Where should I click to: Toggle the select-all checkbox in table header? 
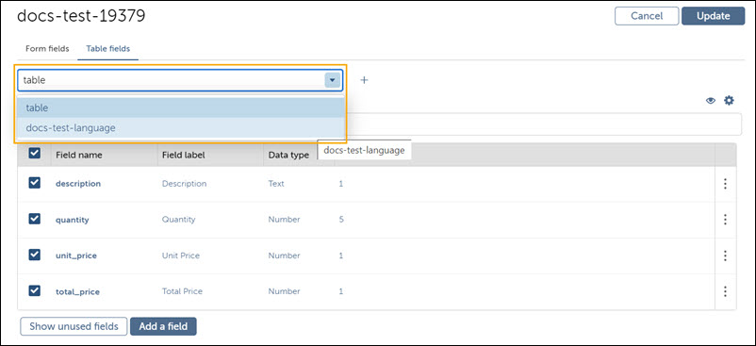coord(35,154)
